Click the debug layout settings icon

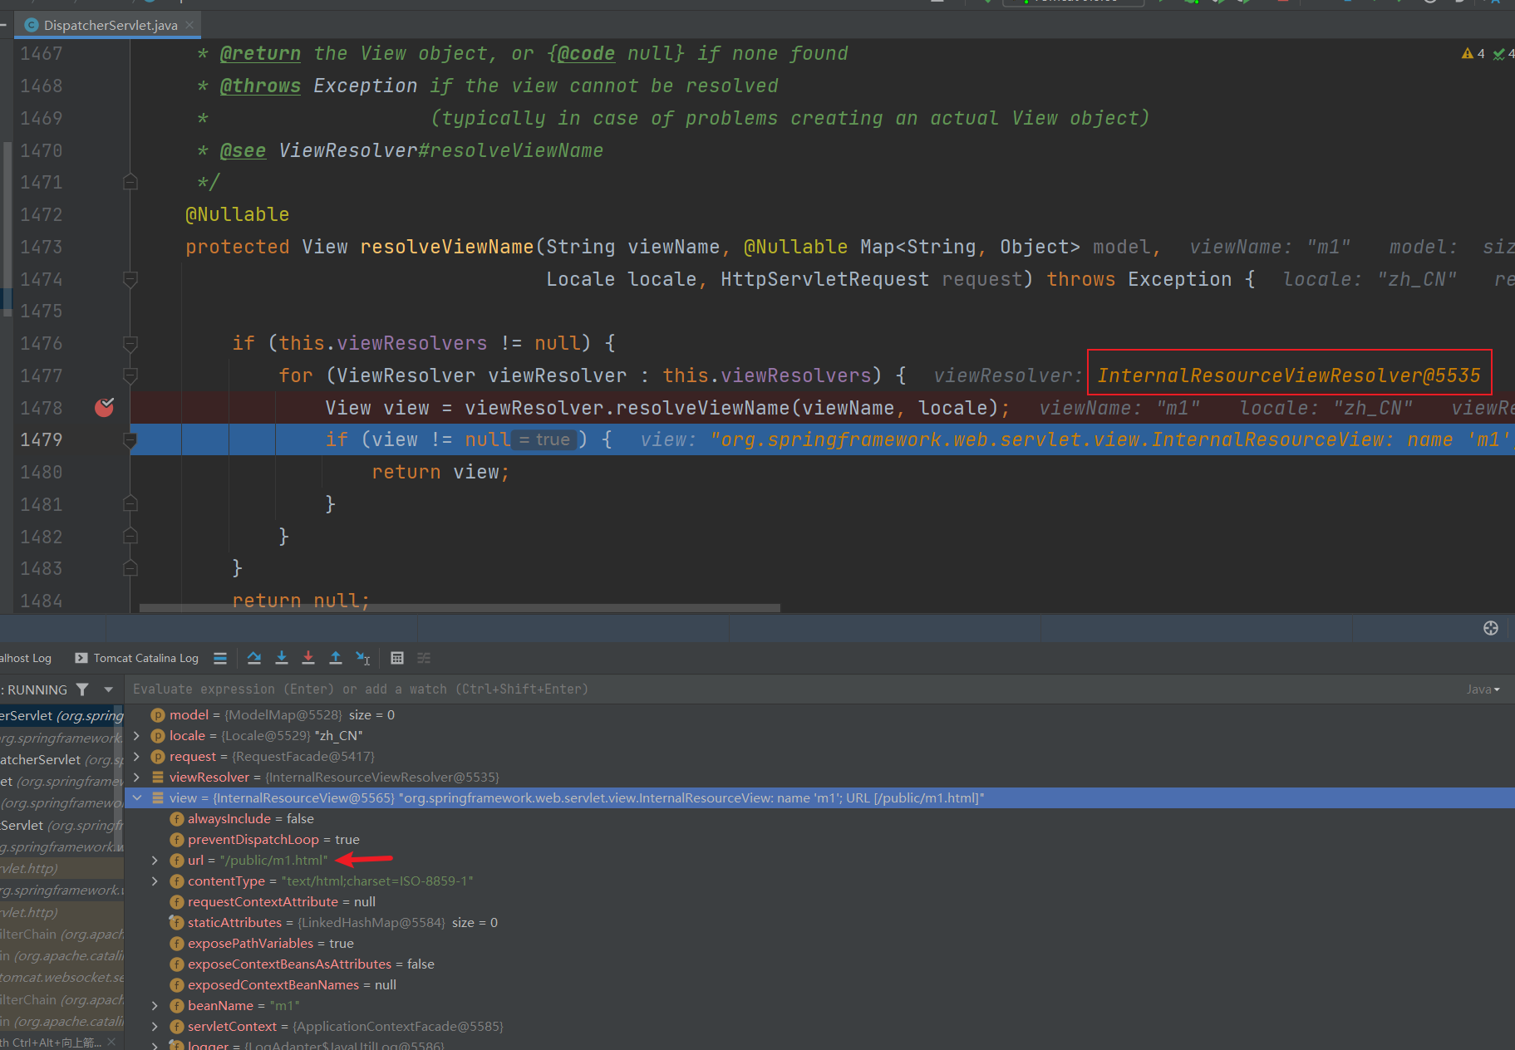1490,628
